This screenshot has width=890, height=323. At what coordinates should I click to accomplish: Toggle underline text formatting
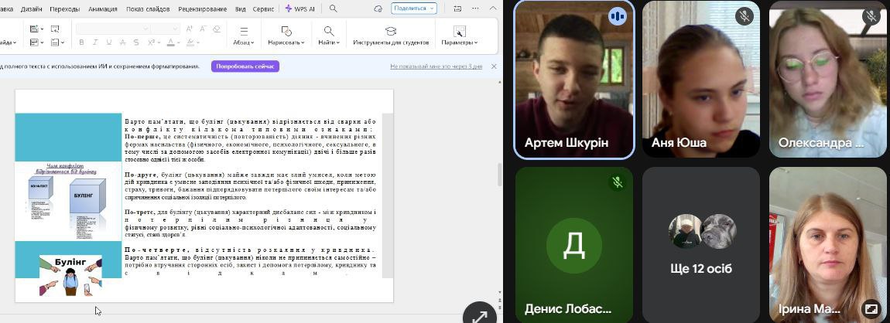[108, 42]
